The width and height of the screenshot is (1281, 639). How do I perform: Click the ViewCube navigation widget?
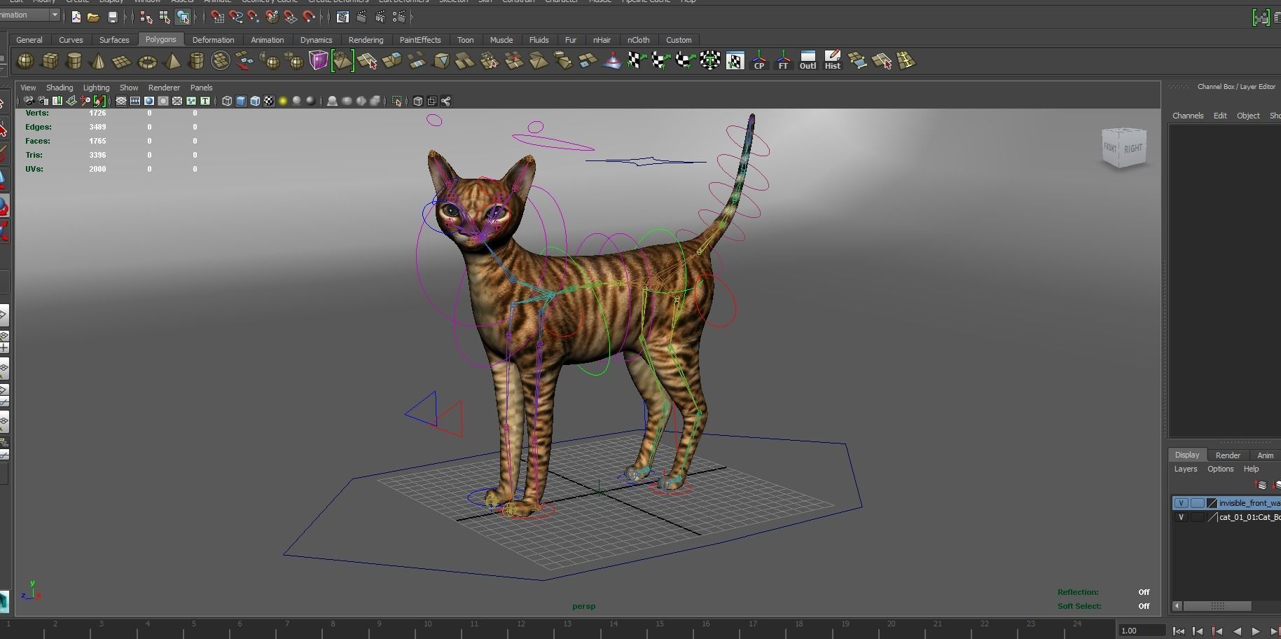[x=1124, y=148]
